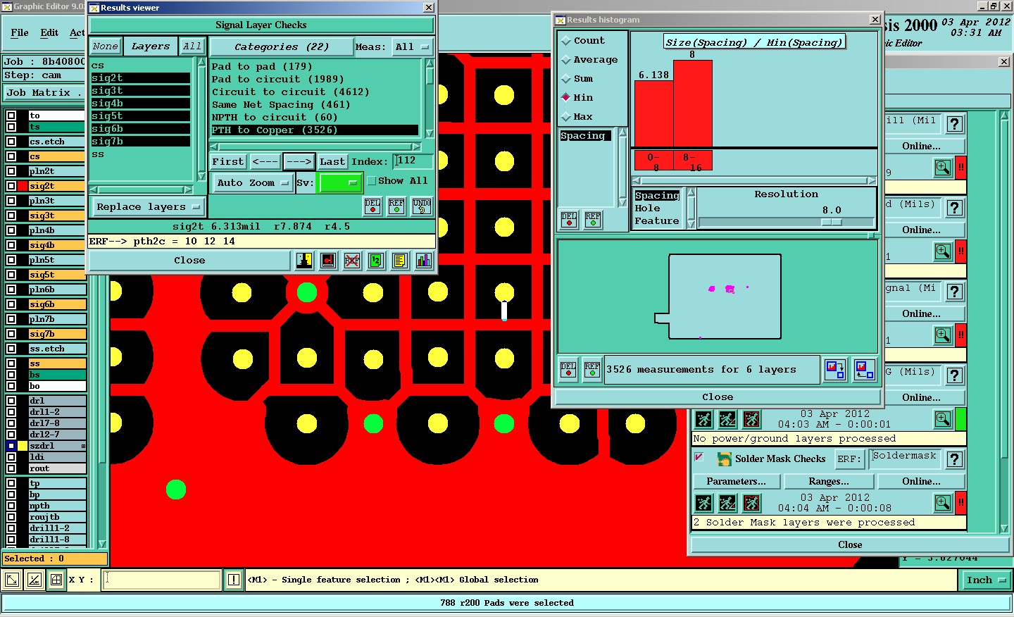
Task: Select the Min radio option
Action: click(565, 98)
